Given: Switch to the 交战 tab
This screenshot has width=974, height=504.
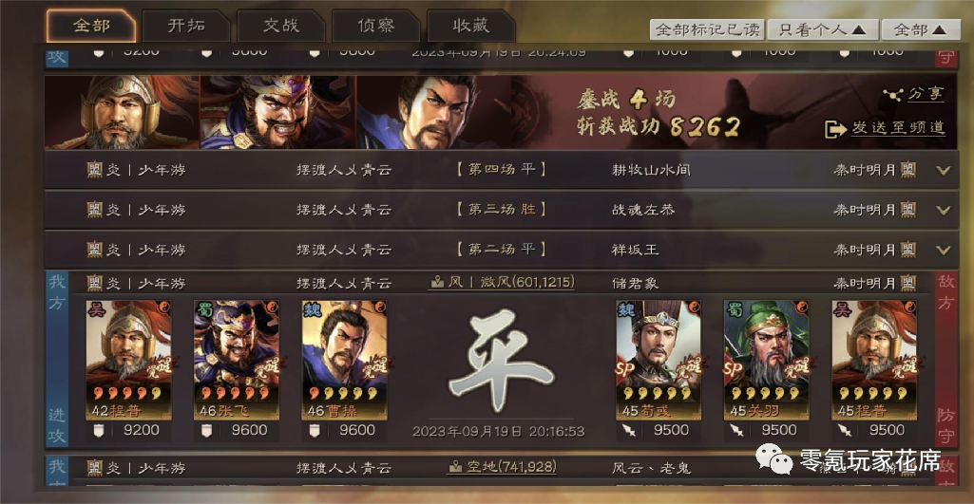Looking at the screenshot, I should (280, 26).
